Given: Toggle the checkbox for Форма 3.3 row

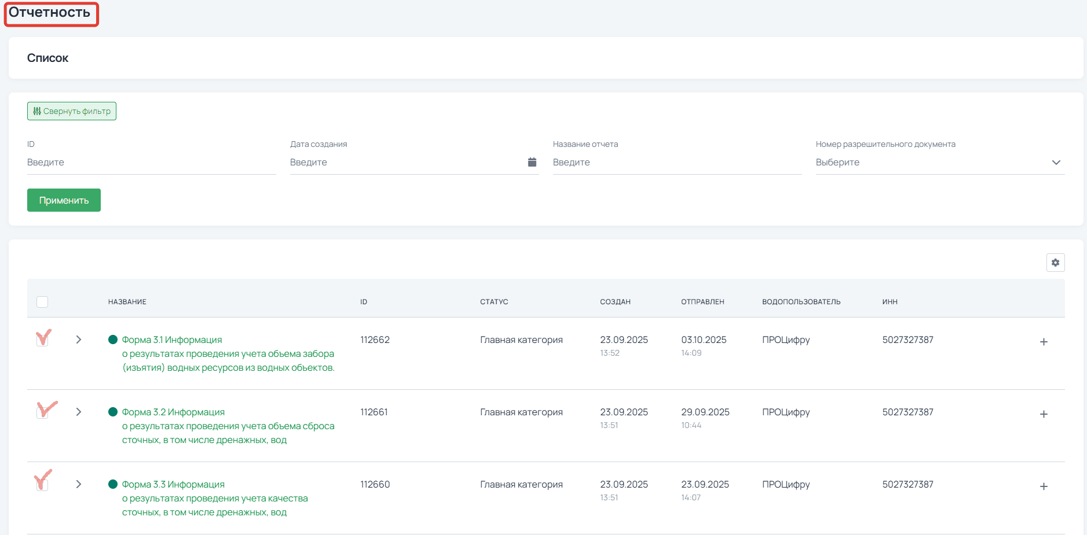Looking at the screenshot, I should point(42,484).
